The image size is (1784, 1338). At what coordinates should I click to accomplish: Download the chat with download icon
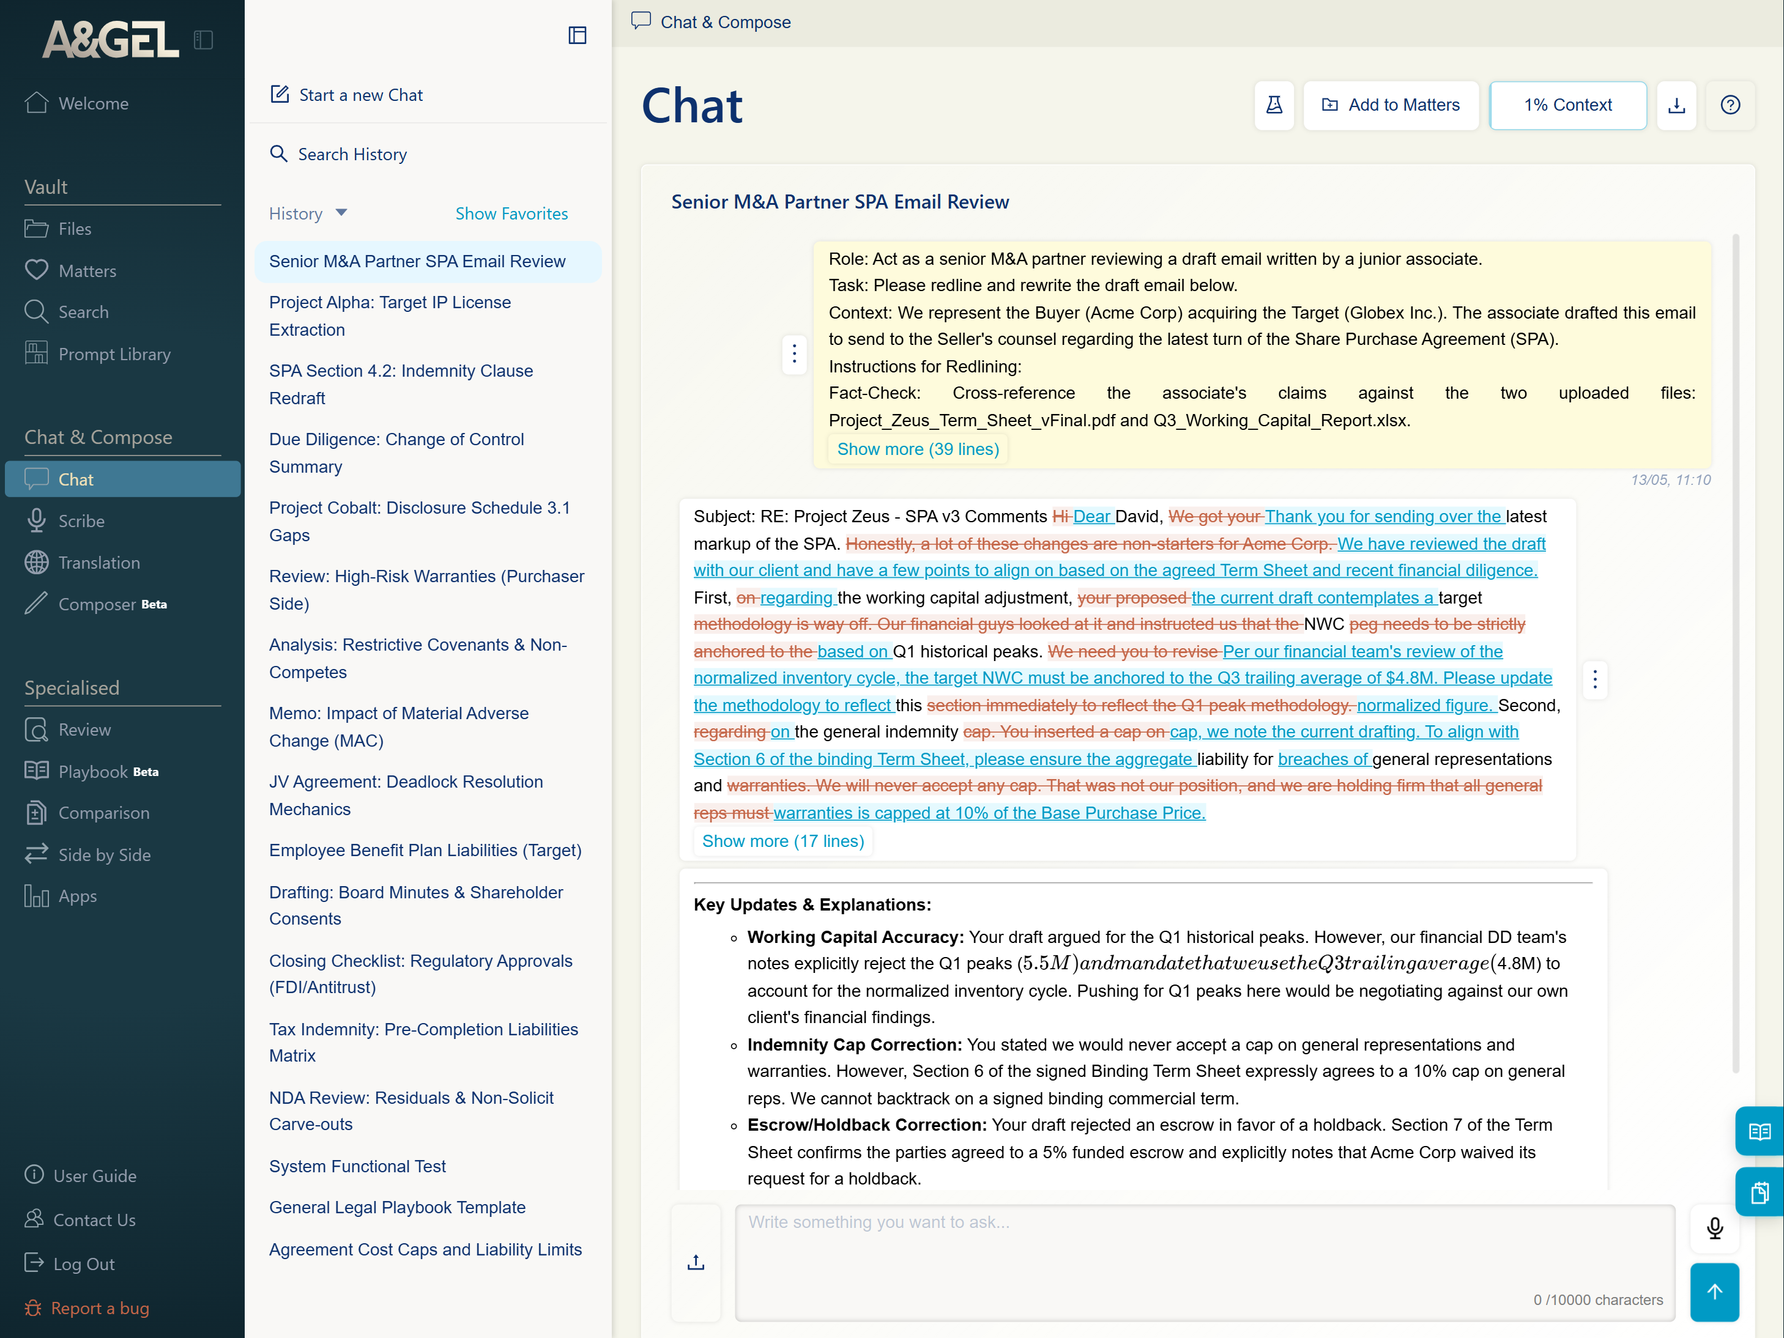coord(1677,105)
